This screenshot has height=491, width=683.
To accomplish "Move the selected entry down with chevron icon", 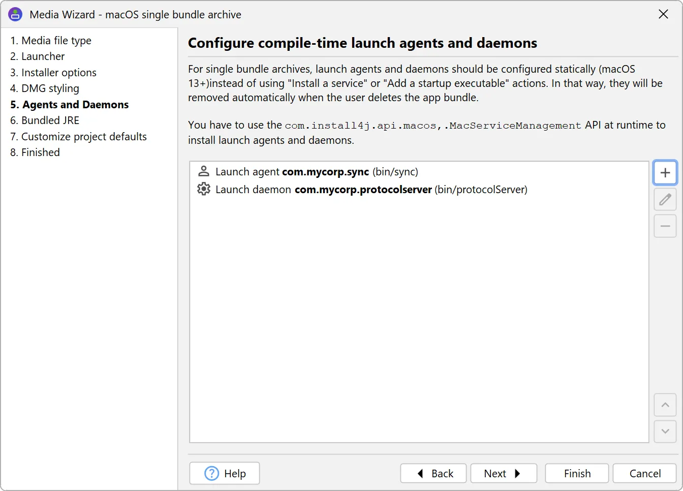I will click(x=665, y=432).
